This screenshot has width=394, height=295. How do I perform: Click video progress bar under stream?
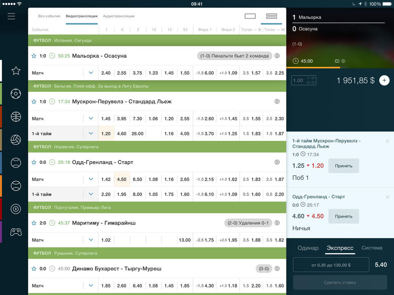click(340, 68)
